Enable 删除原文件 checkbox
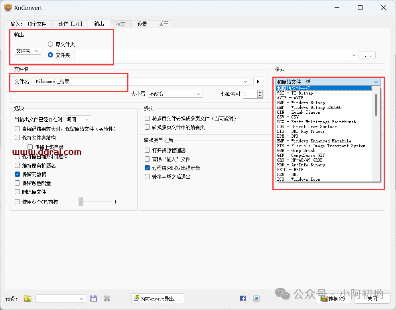The width and height of the screenshot is (396, 310). pos(18,192)
